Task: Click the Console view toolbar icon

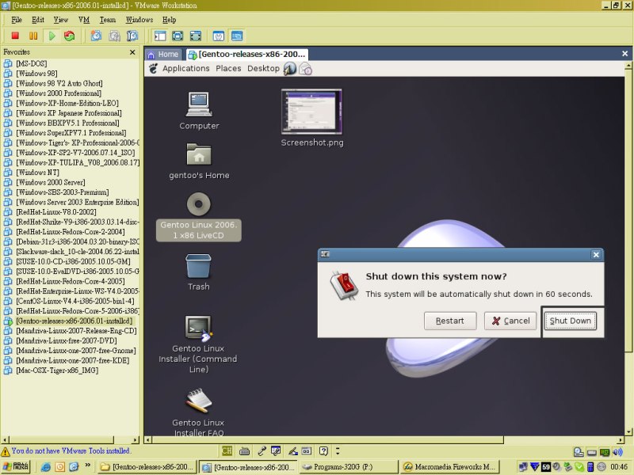Action: pyautogui.click(x=237, y=36)
